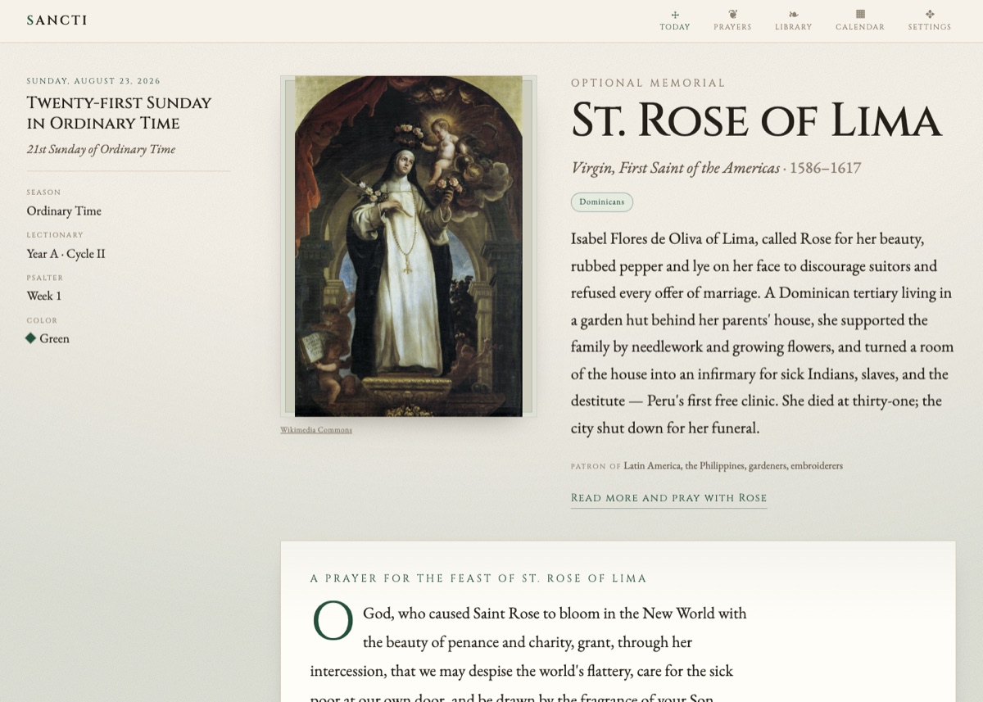Click the Dominicans tag pill
983x702 pixels.
click(601, 202)
